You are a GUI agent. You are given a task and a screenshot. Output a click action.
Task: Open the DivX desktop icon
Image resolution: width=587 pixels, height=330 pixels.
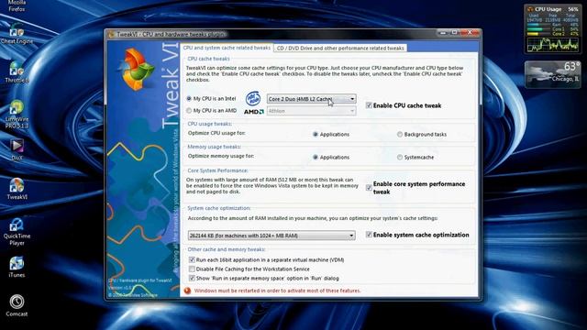click(17, 149)
